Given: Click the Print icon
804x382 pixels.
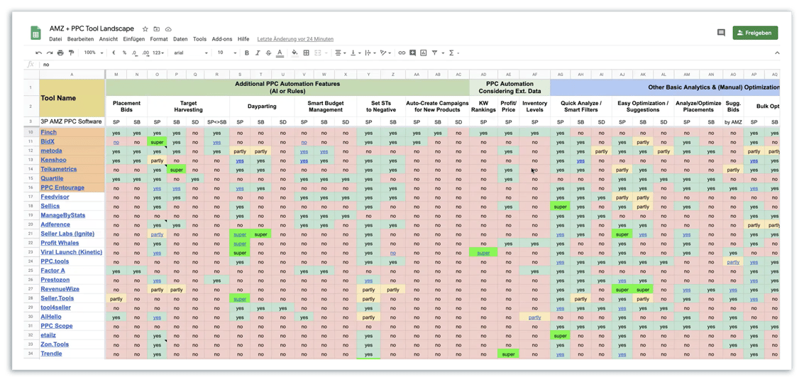Looking at the screenshot, I should click(60, 53).
